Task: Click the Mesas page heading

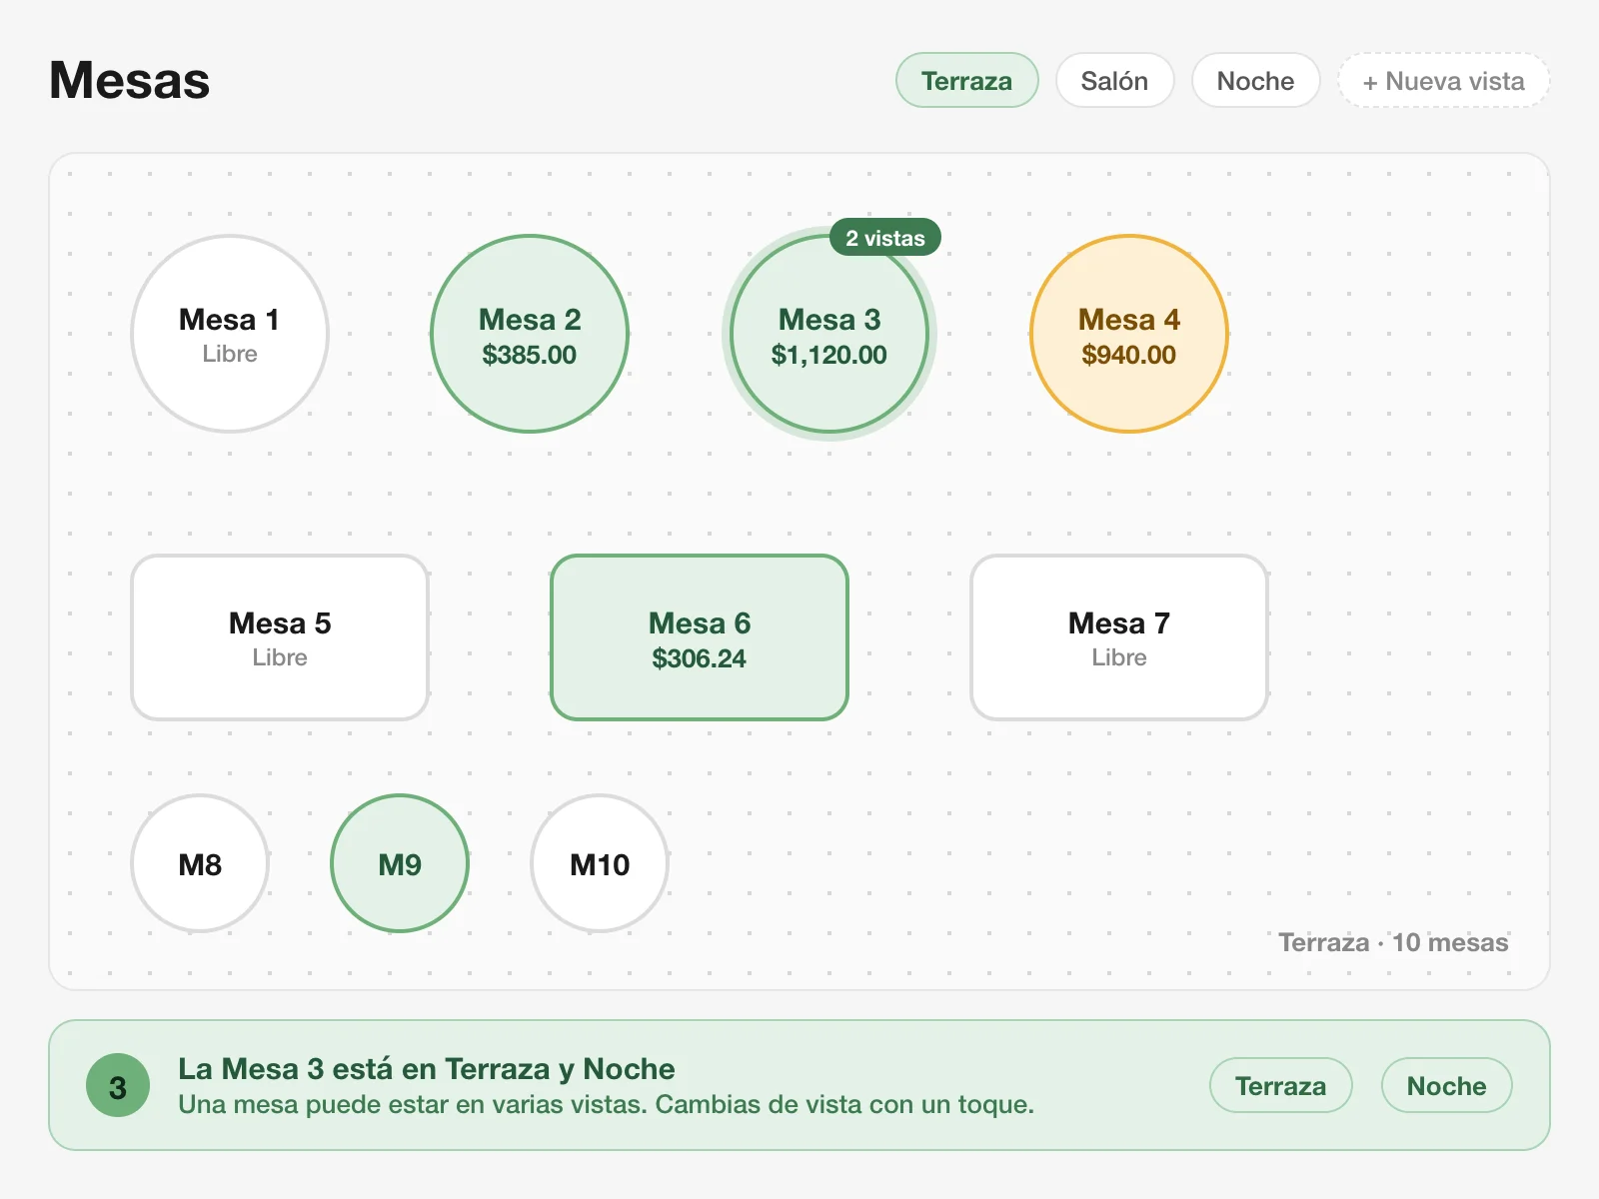Action: (130, 80)
